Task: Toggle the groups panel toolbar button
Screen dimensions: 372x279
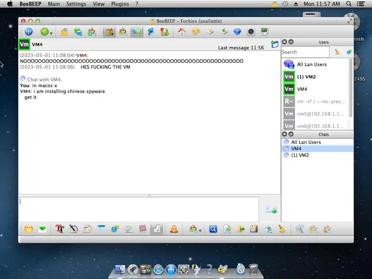Action: pos(123,32)
